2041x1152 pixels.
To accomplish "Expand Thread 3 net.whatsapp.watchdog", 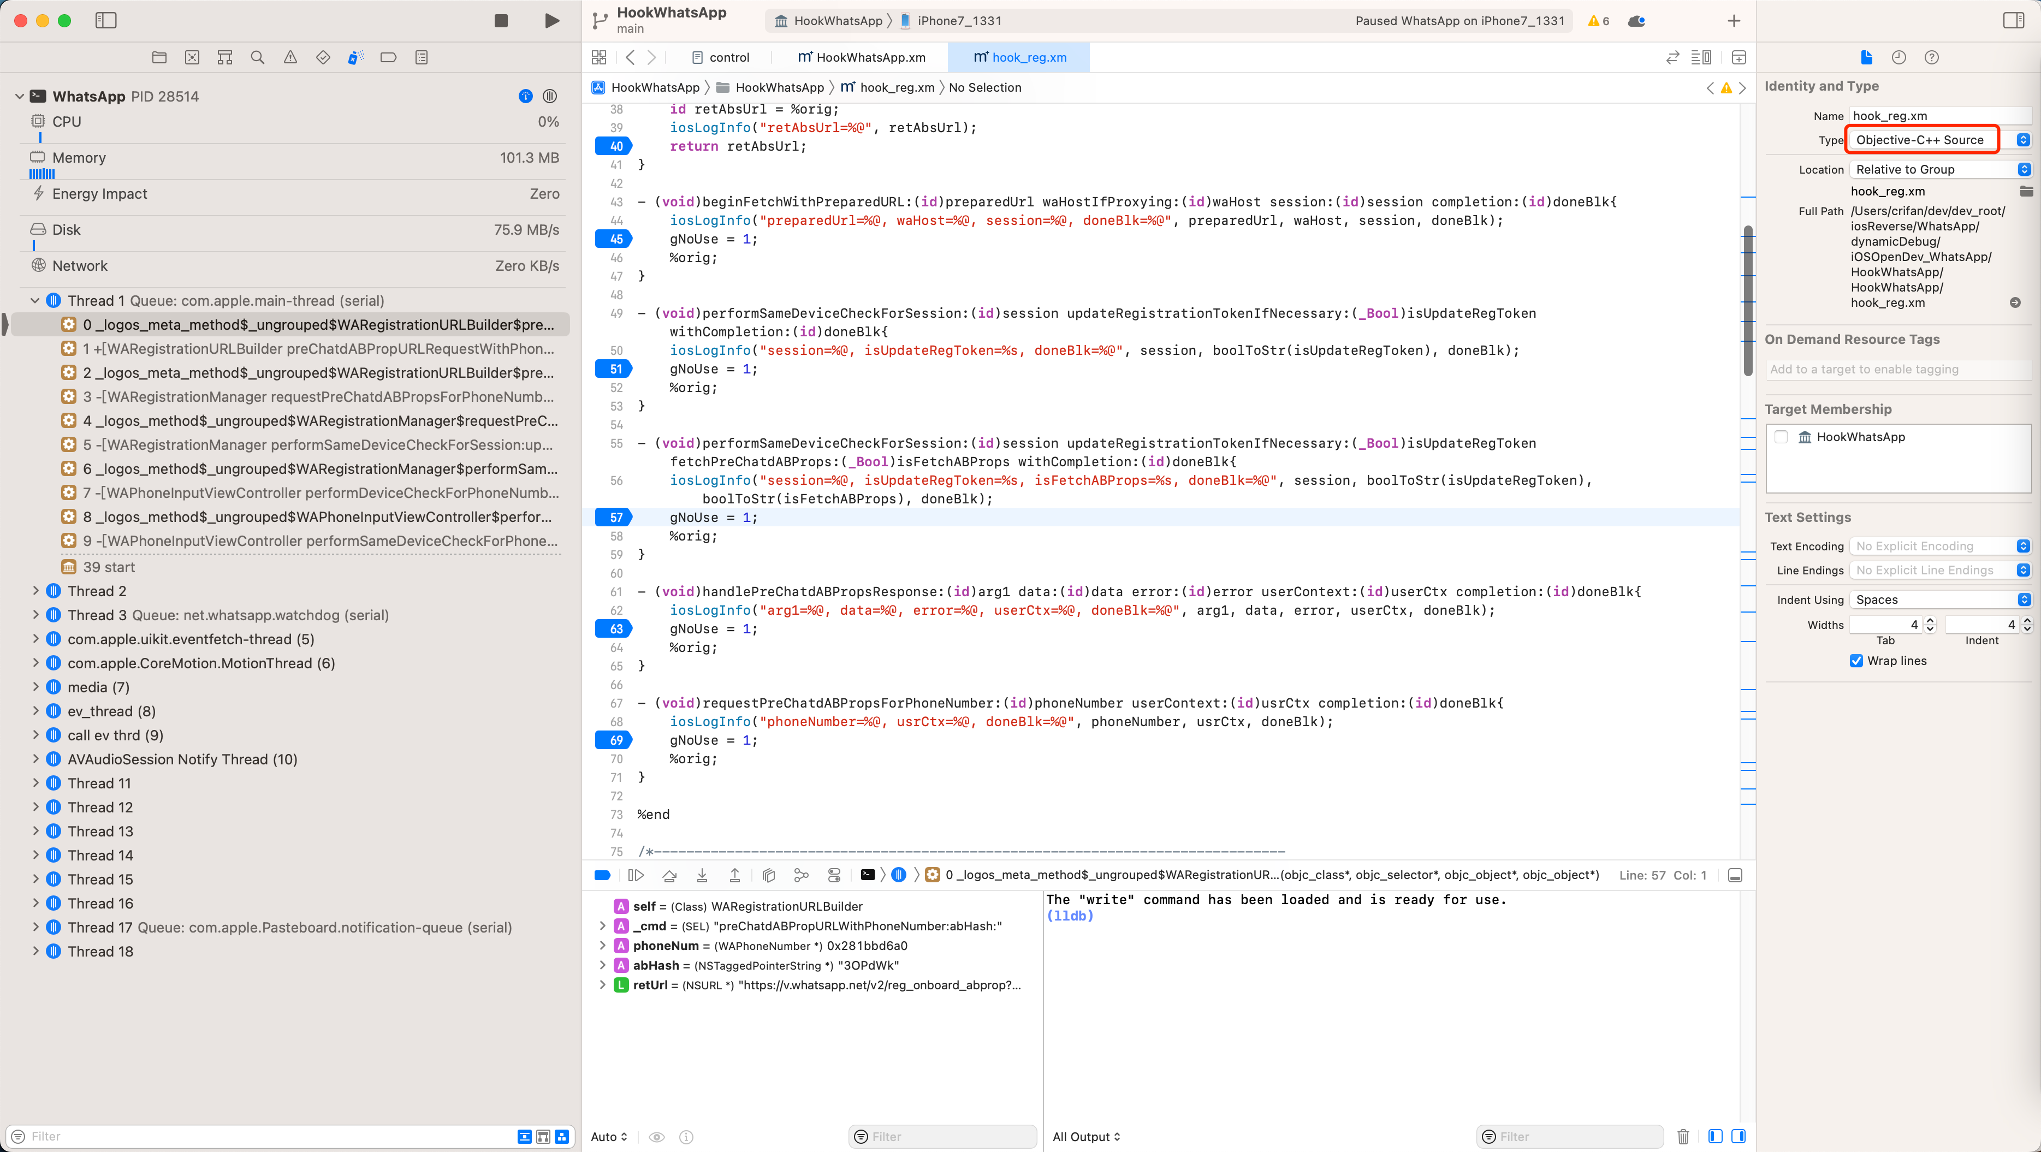I will [35, 615].
